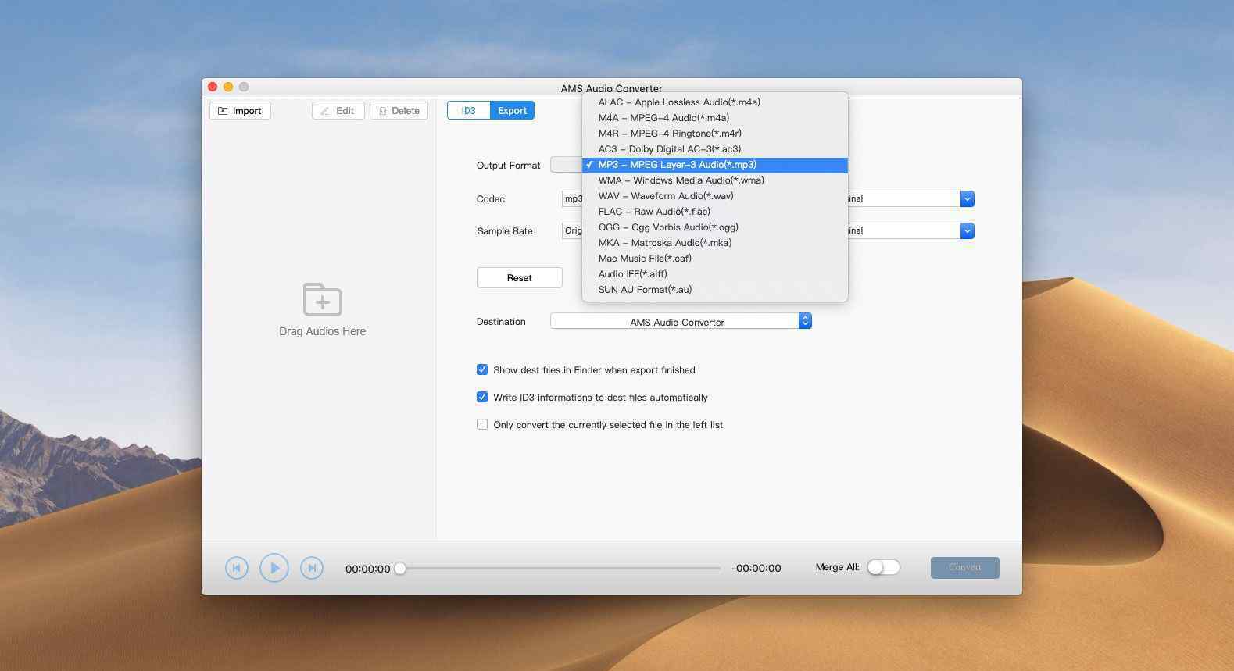1234x671 pixels.
Task: Choose Audio IFF aiff format
Action: [x=715, y=274]
